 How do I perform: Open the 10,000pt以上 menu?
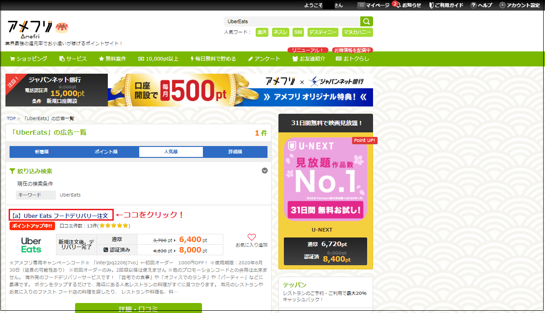pos(158,59)
